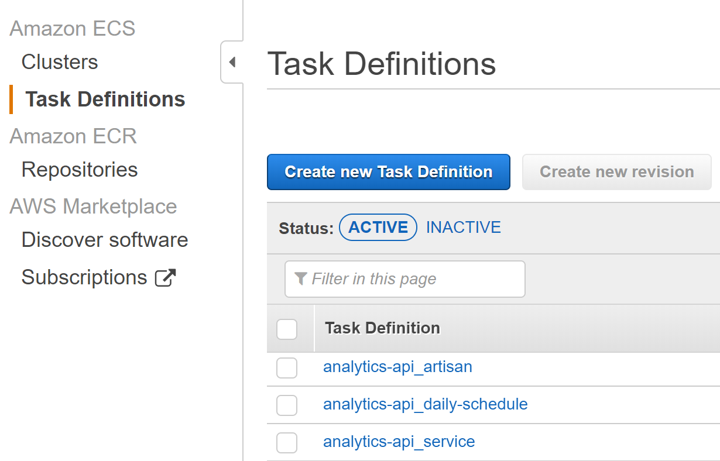
Task: Click Create new Task Definition
Action: (x=389, y=172)
